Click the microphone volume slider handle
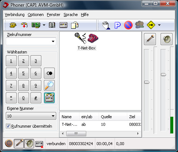This screenshot has height=152, width=178. tap(147, 82)
